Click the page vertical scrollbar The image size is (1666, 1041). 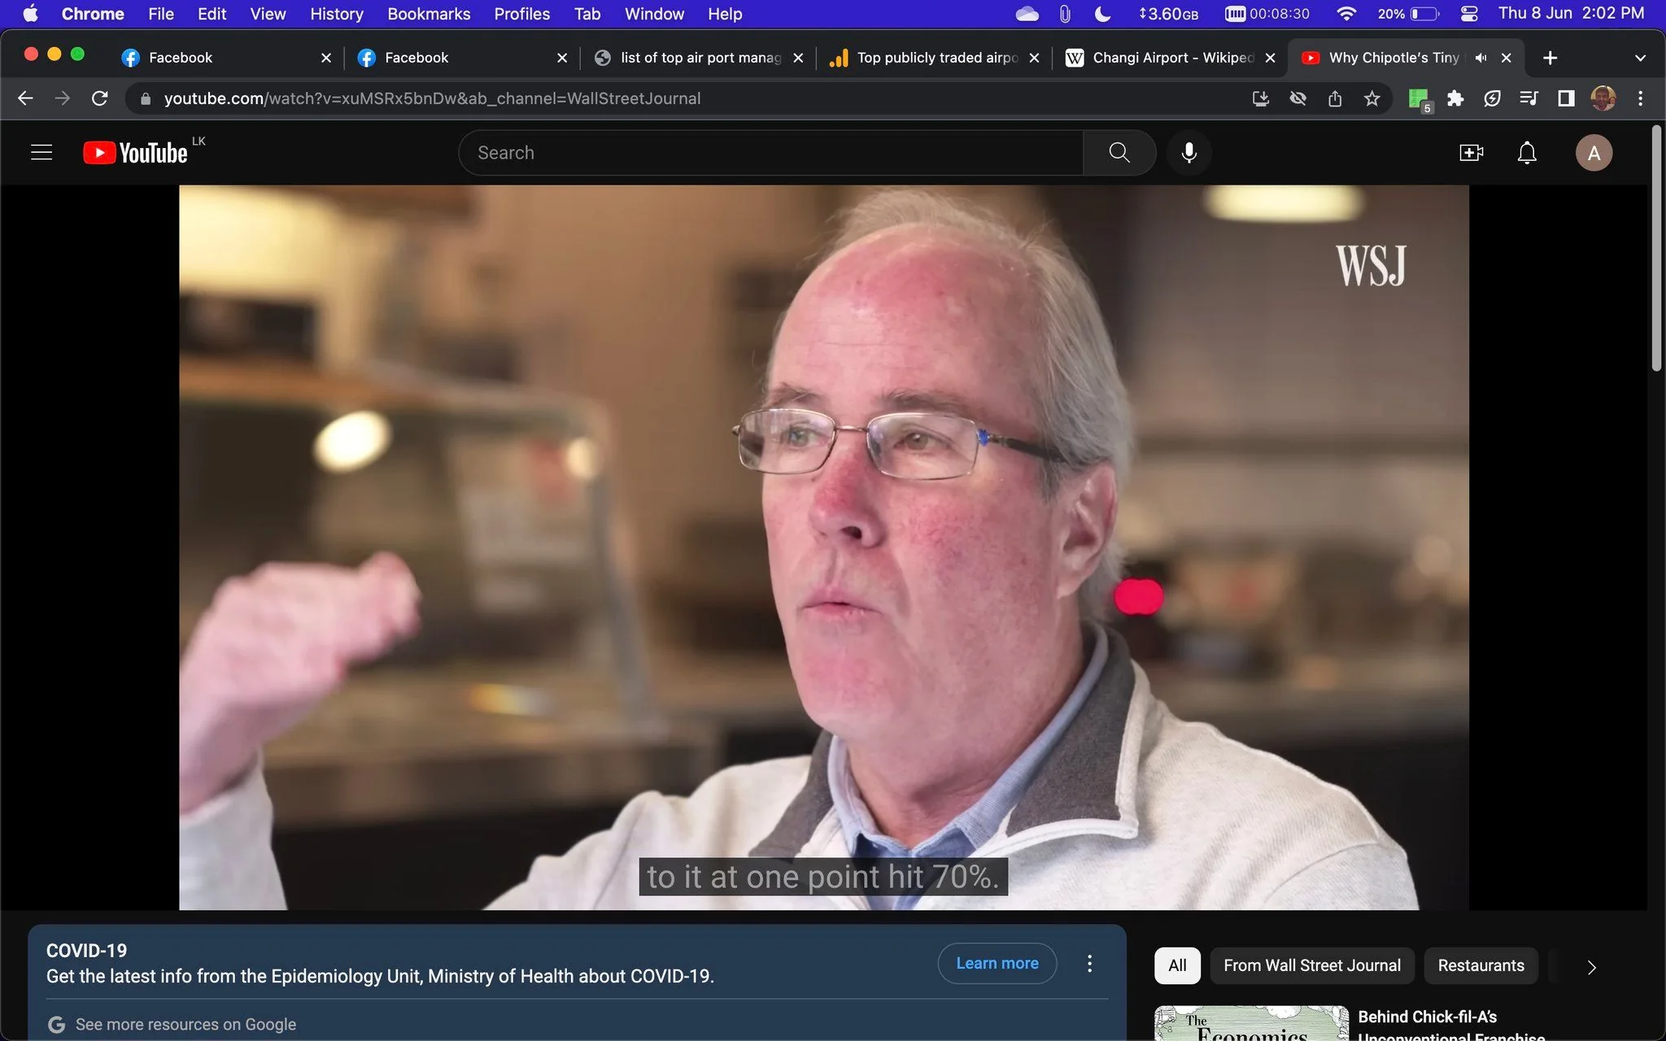click(1656, 249)
